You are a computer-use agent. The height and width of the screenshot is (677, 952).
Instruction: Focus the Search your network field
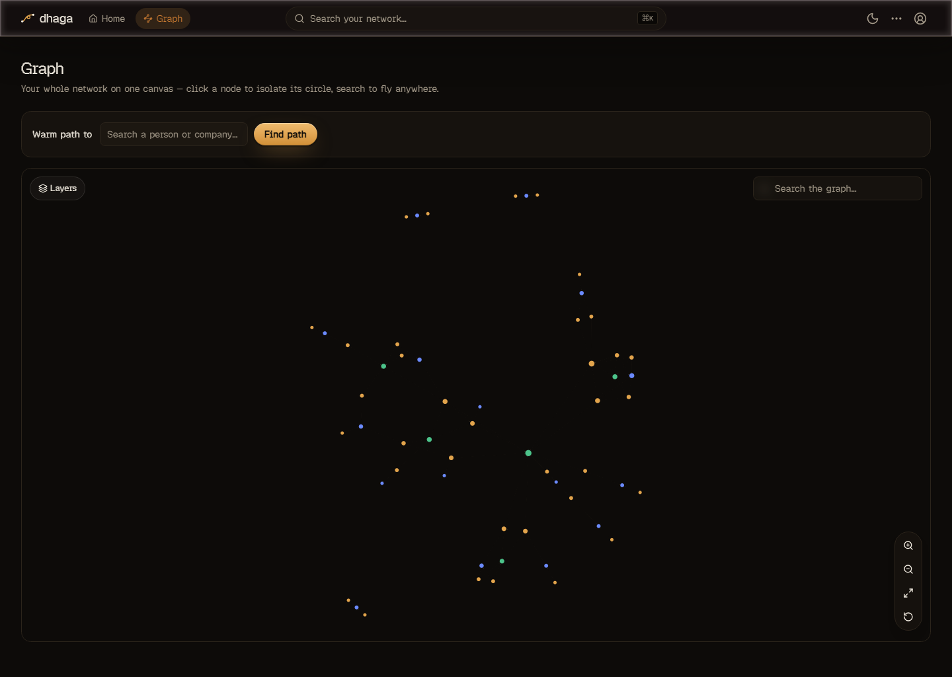(475, 19)
